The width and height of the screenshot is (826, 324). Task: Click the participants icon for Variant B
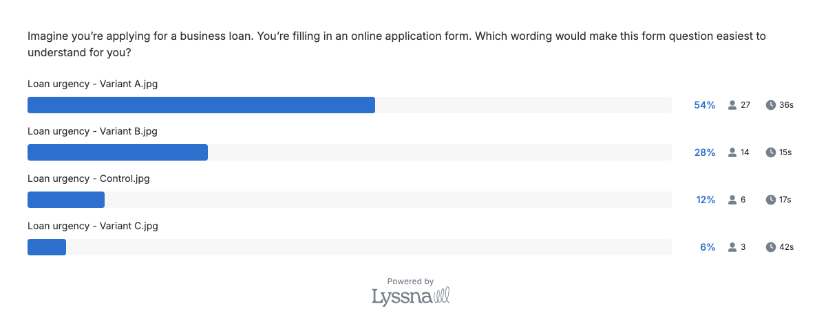point(732,152)
